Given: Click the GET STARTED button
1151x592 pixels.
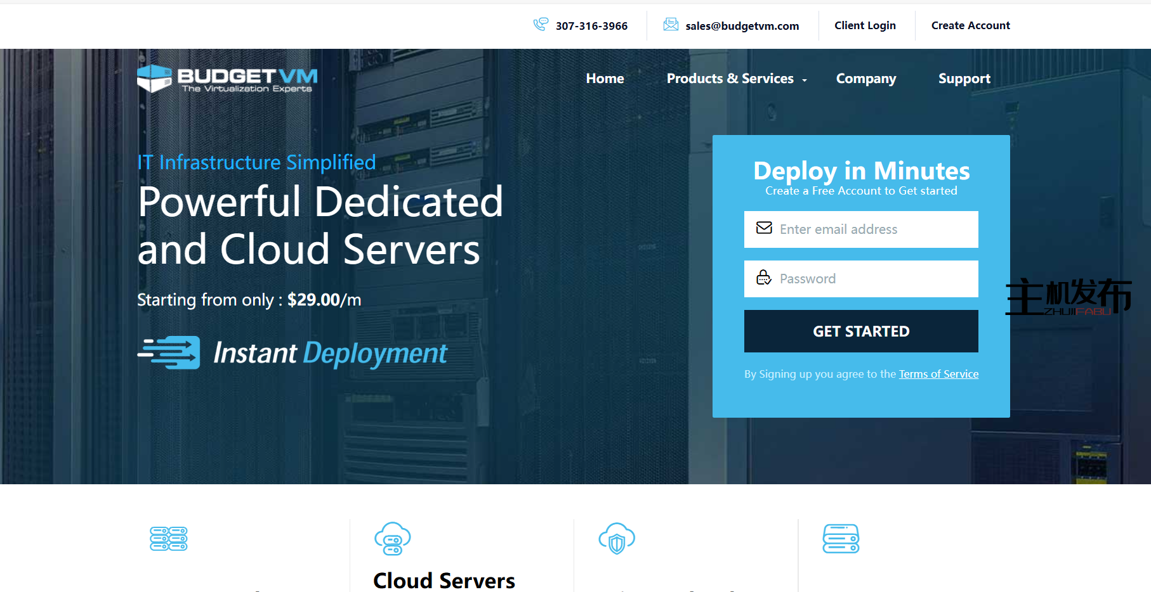Looking at the screenshot, I should [861, 331].
